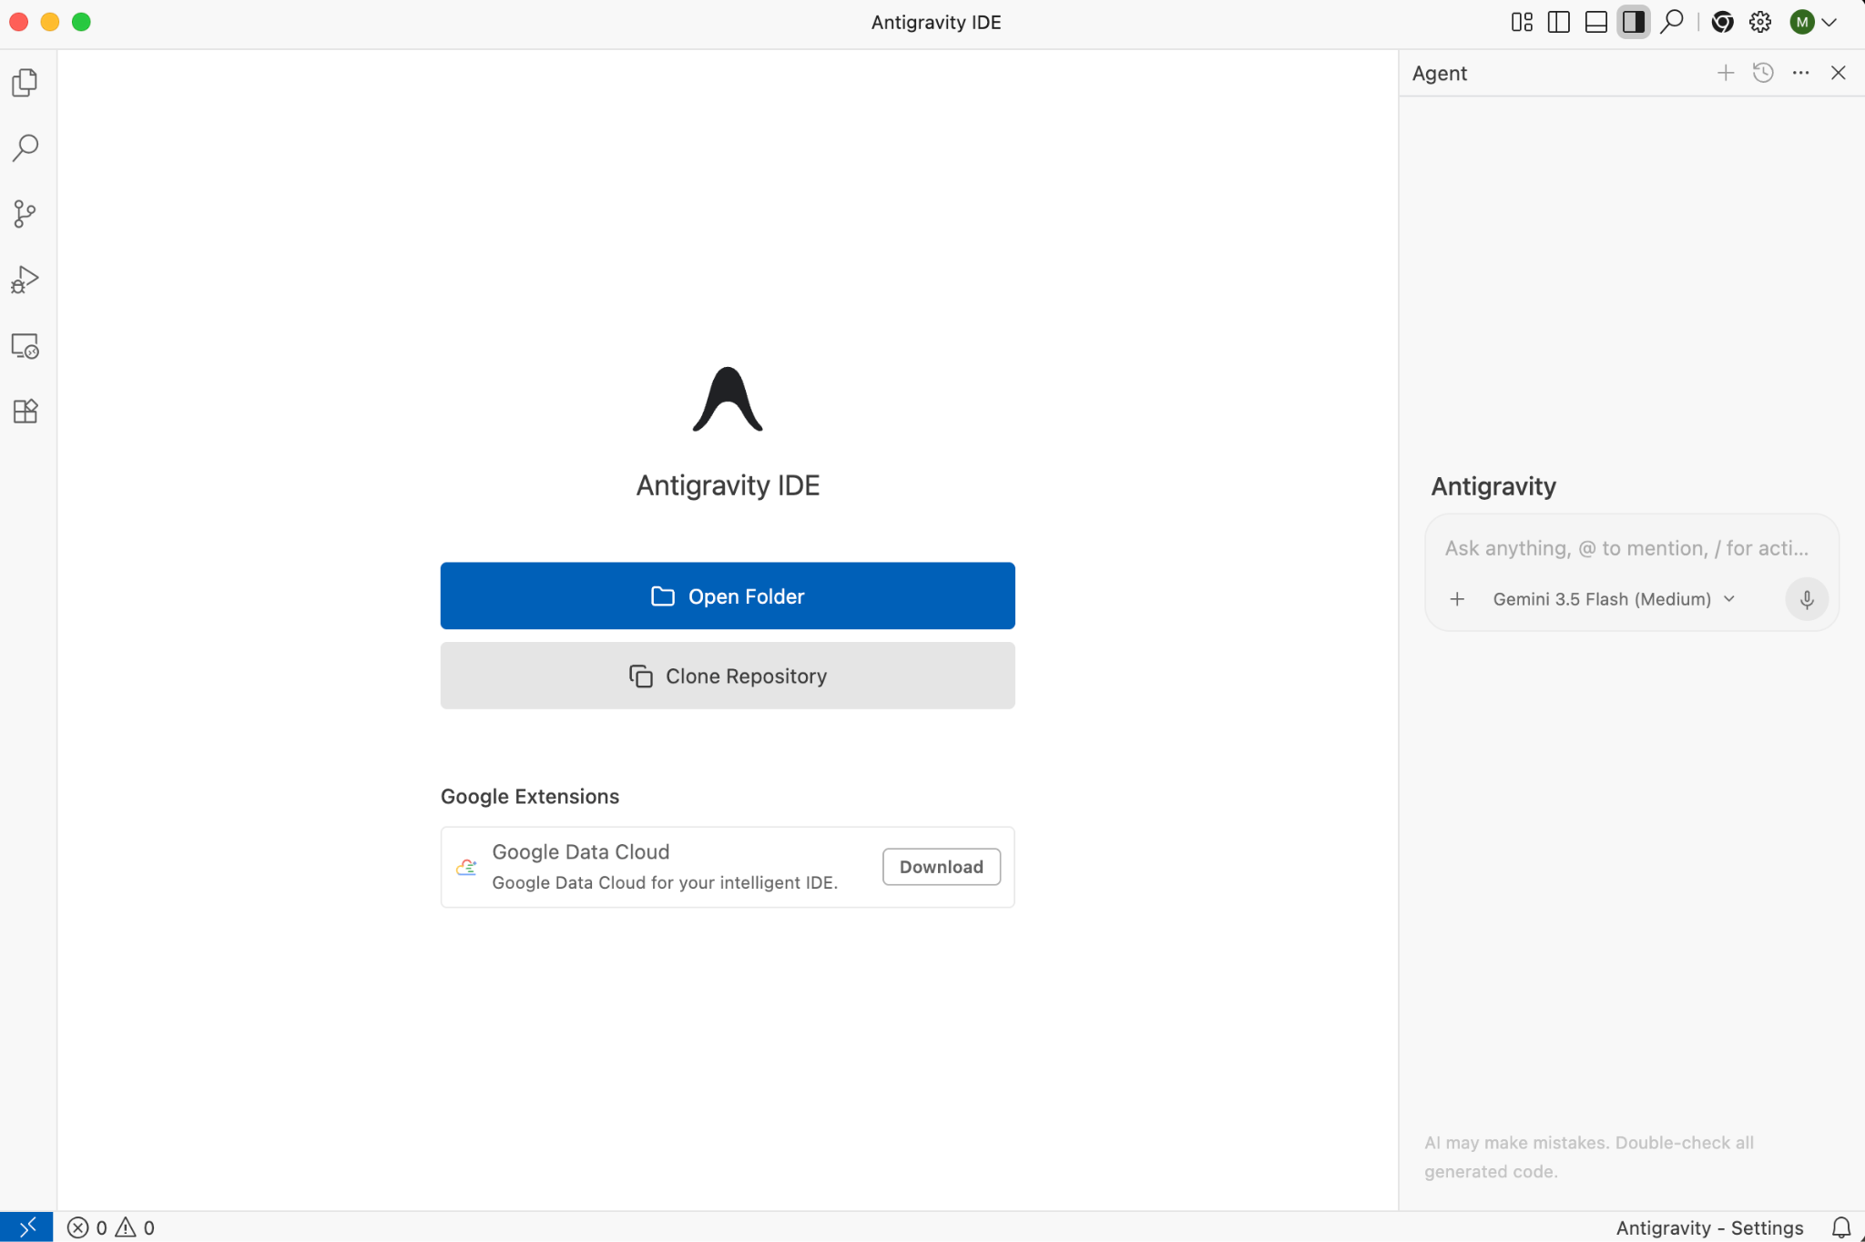Open the Run and Debug view
Screen dimensions: 1865x1242
(25, 280)
